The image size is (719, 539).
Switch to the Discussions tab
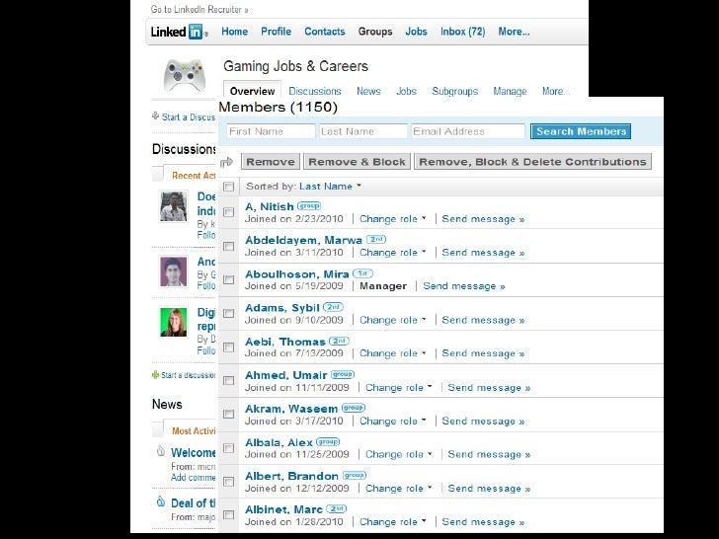[315, 91]
